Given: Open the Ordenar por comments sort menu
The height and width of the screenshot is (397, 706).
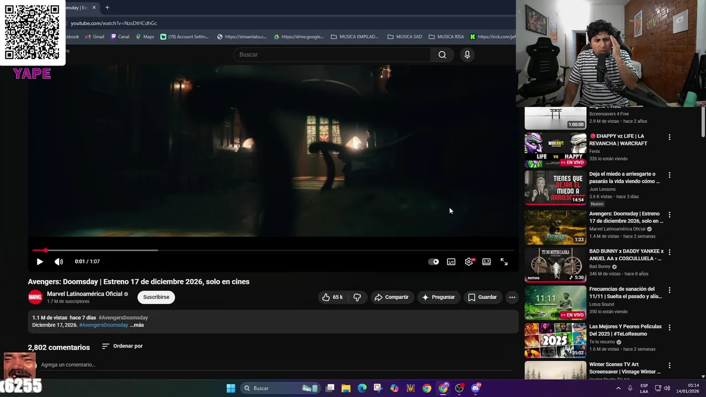Looking at the screenshot, I should pyautogui.click(x=122, y=346).
